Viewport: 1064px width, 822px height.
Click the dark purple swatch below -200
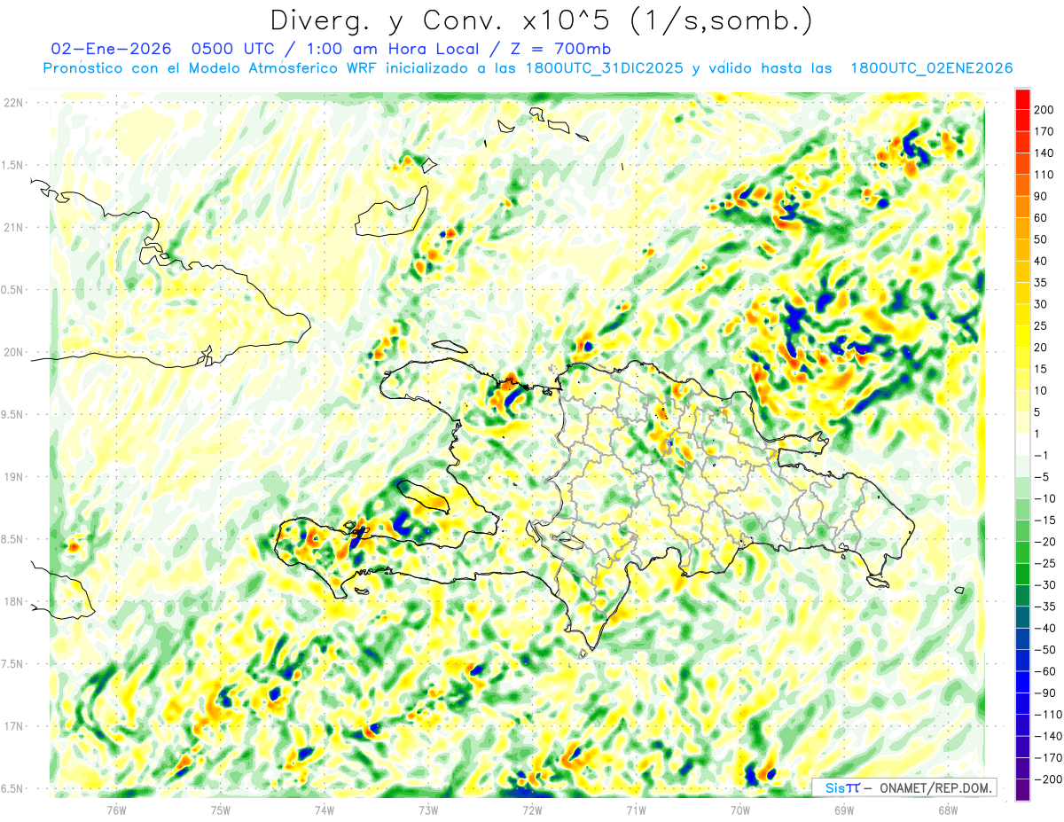(1022, 791)
